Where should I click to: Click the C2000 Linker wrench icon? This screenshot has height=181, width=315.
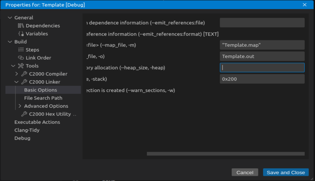(x=24, y=82)
